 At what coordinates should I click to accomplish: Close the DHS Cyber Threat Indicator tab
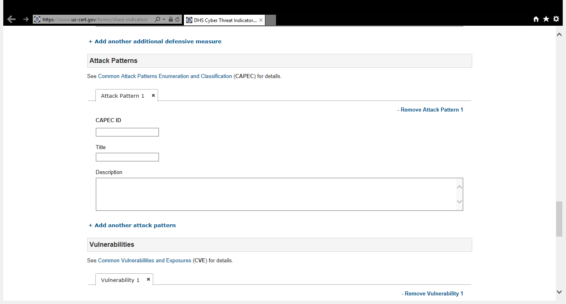coord(261,20)
